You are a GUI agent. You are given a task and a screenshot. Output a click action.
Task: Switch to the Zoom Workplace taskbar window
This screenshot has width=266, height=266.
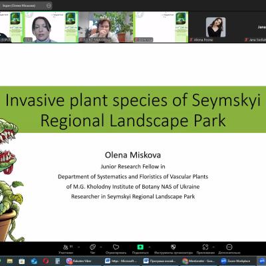(x=237, y=261)
